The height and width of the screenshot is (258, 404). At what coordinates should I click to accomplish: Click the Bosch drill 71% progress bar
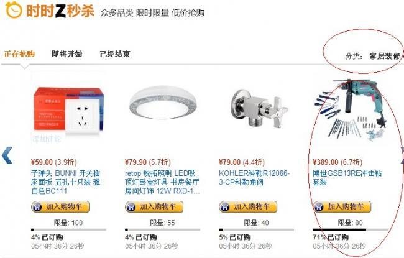coord(350,229)
